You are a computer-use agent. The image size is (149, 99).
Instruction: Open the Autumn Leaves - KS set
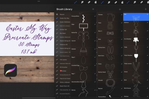[x=65, y=52]
